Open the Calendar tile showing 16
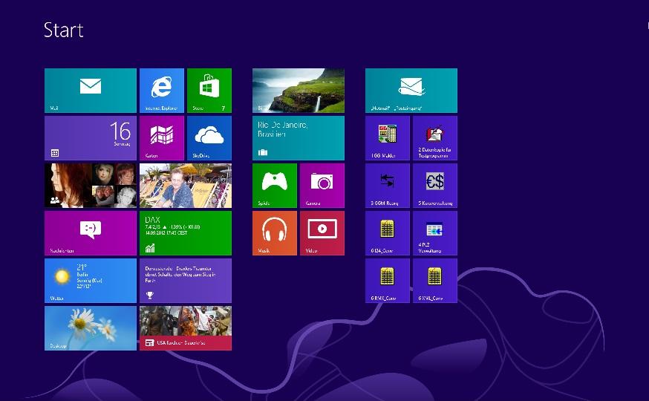The image size is (649, 401). pos(91,138)
